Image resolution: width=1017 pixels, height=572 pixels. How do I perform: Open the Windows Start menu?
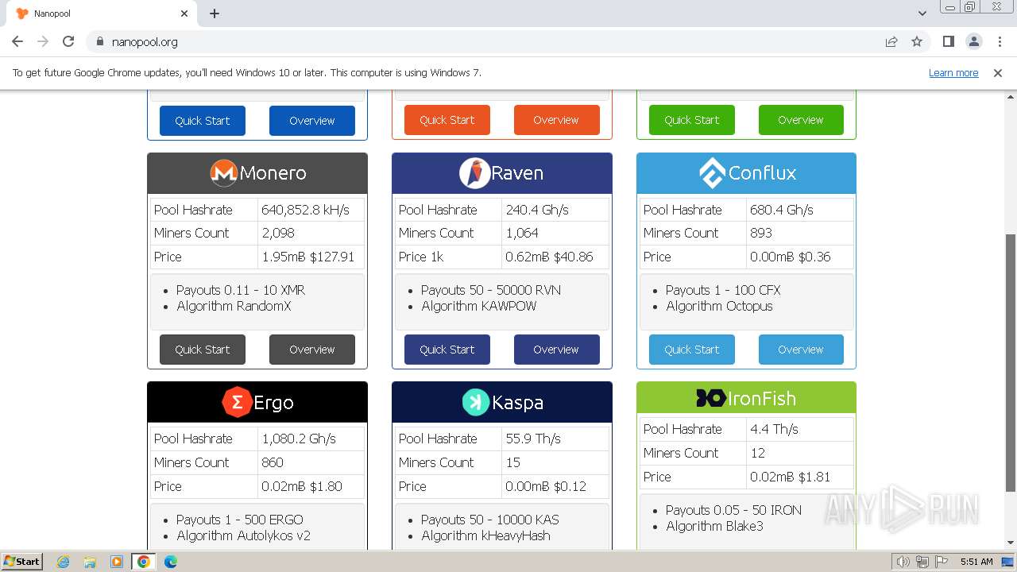tap(21, 562)
